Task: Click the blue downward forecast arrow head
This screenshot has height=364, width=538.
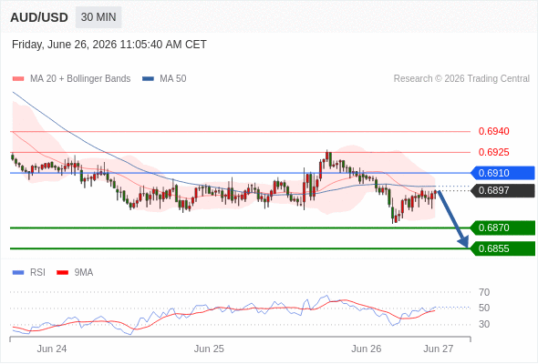Action: (463, 241)
